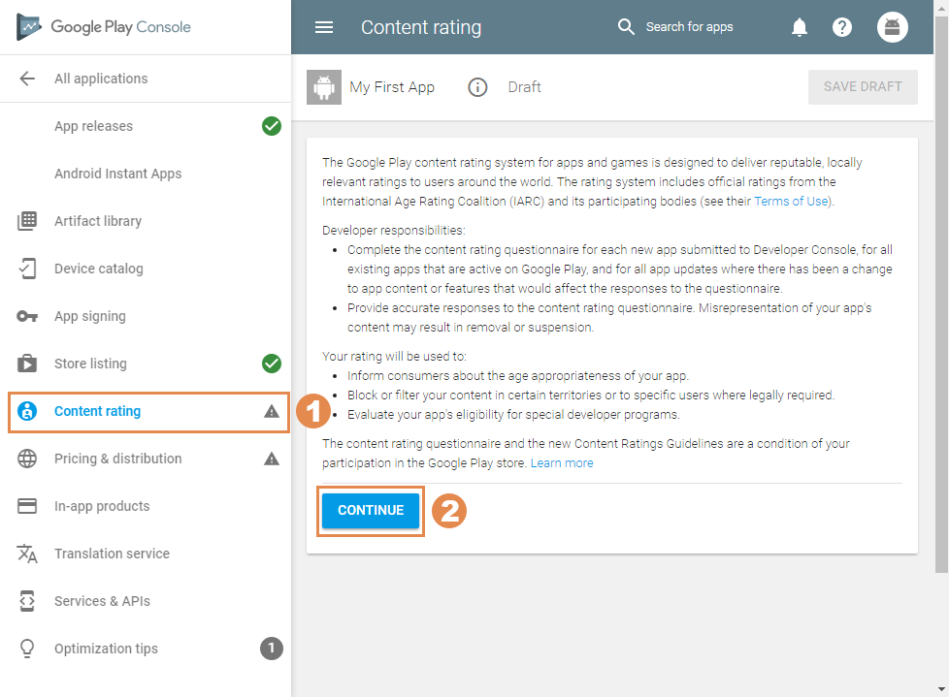The image size is (949, 697).
Task: Open notifications bell
Action: click(799, 27)
